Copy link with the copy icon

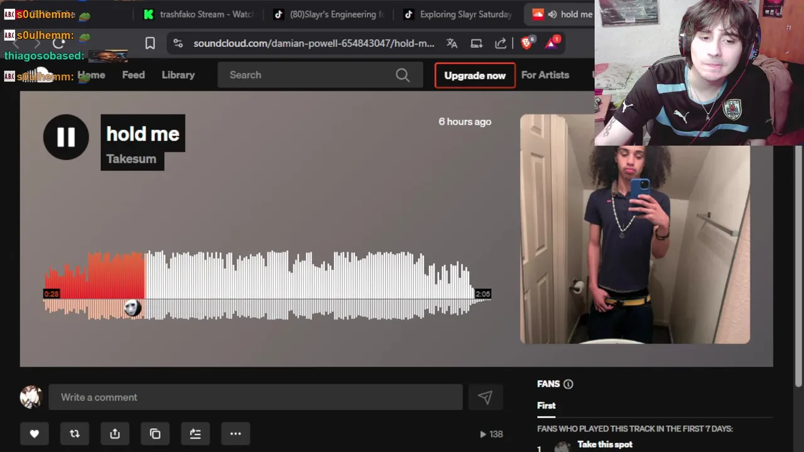pyautogui.click(x=155, y=434)
